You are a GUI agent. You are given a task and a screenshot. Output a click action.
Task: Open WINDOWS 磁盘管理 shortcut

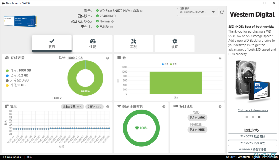(x=252, y=137)
